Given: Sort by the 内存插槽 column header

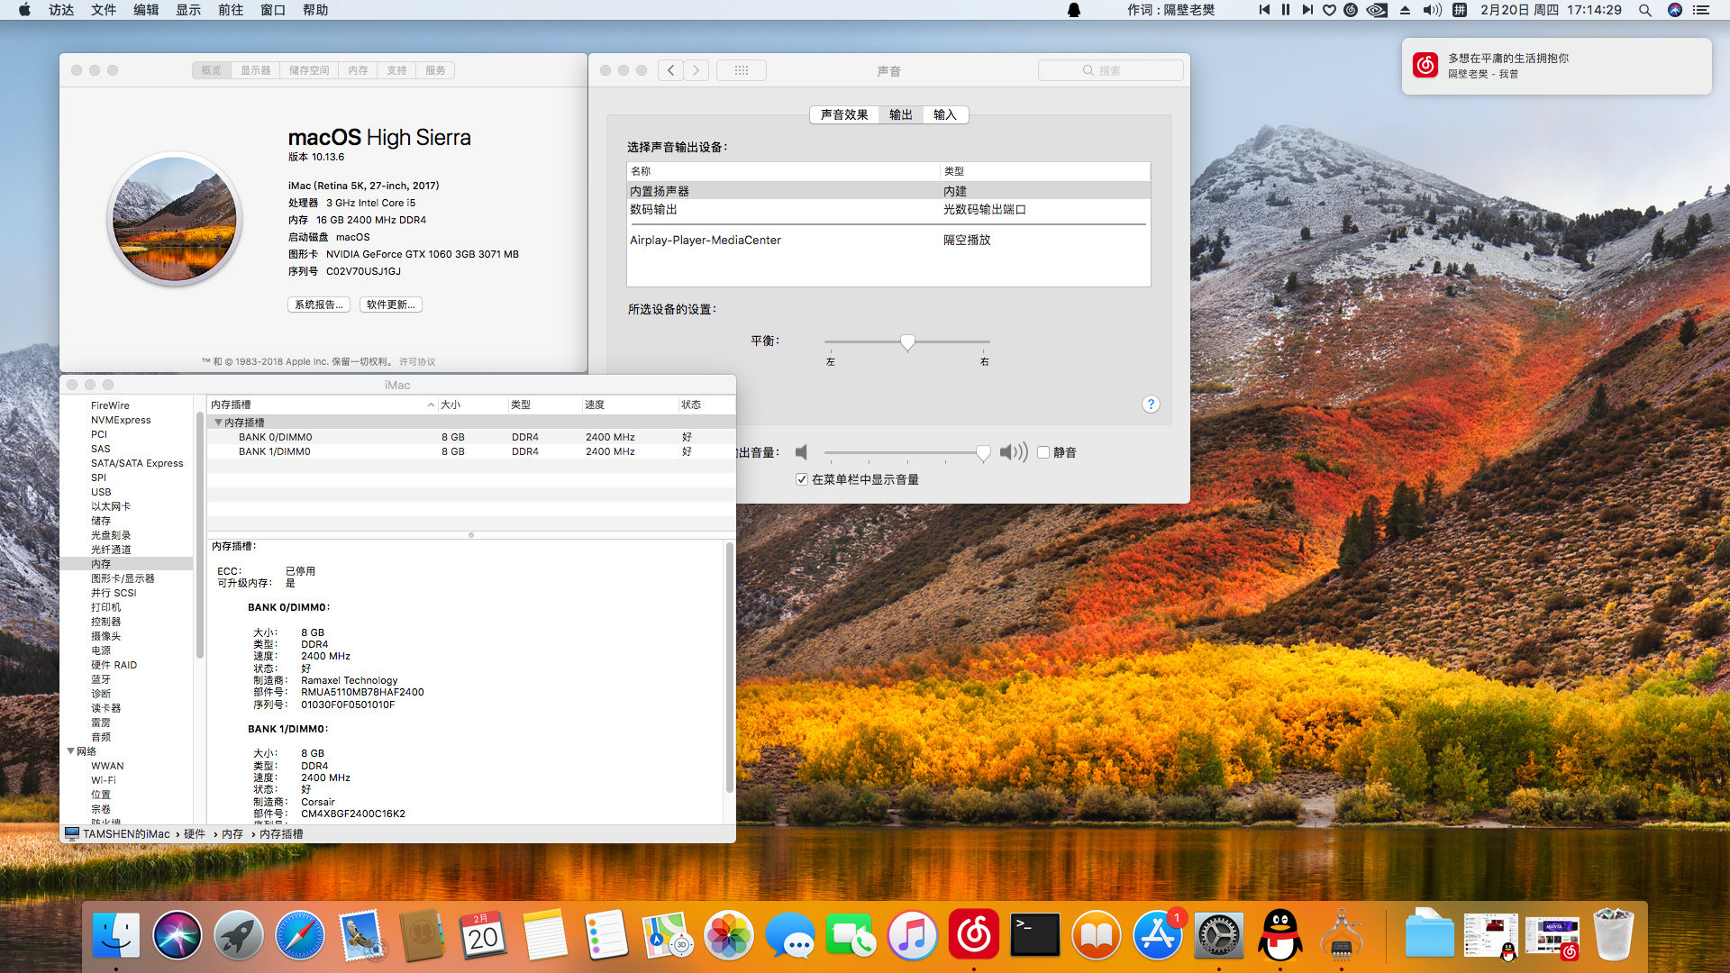Looking at the screenshot, I should (x=322, y=405).
